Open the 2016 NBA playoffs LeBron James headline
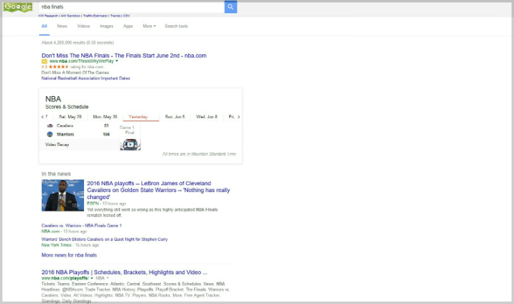Viewport: 514px width, 304px height. coord(158,190)
